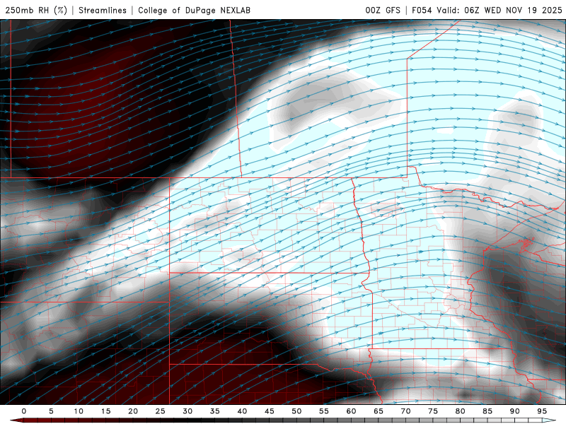
Task: Click the 70 label on the color scale
Action: pyautogui.click(x=405, y=411)
